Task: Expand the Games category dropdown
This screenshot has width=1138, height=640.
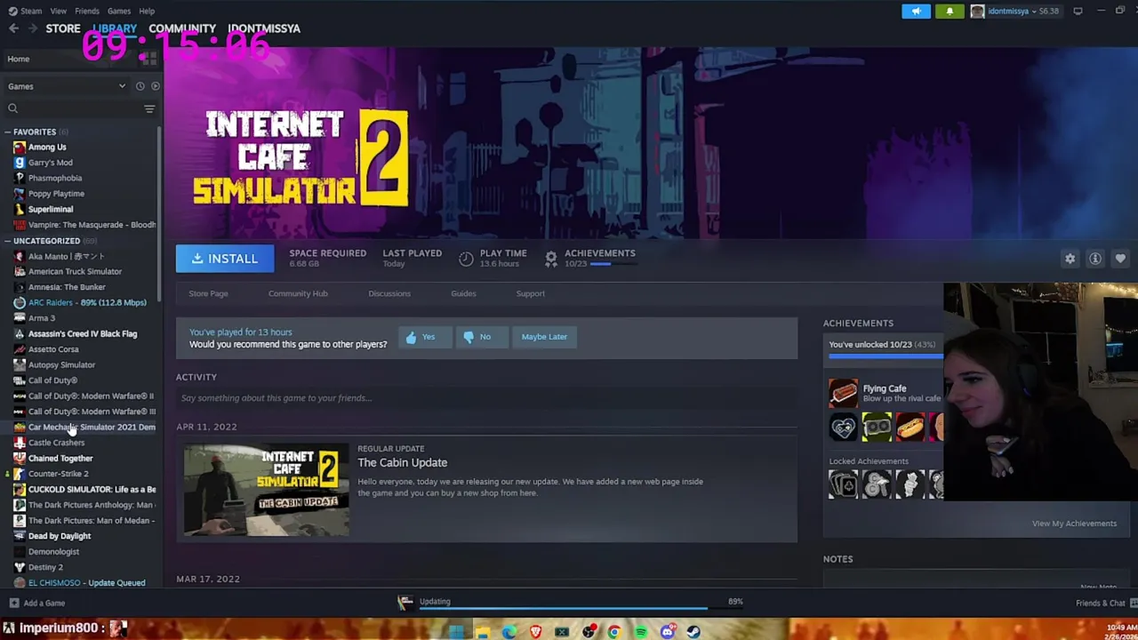Action: 67,86
